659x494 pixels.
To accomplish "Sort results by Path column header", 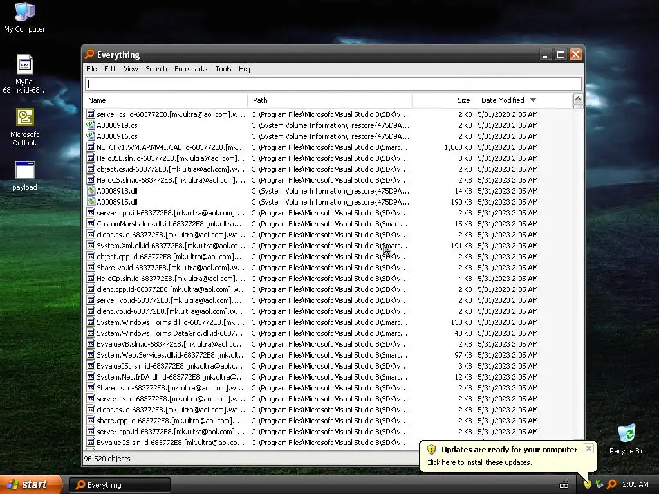I will [330, 100].
